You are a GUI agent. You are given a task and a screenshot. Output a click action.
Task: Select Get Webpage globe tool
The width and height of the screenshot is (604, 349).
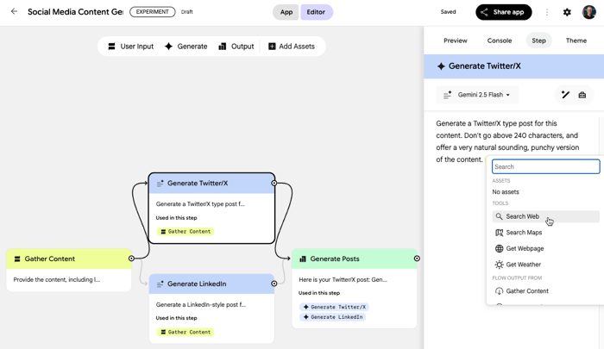[525, 248]
